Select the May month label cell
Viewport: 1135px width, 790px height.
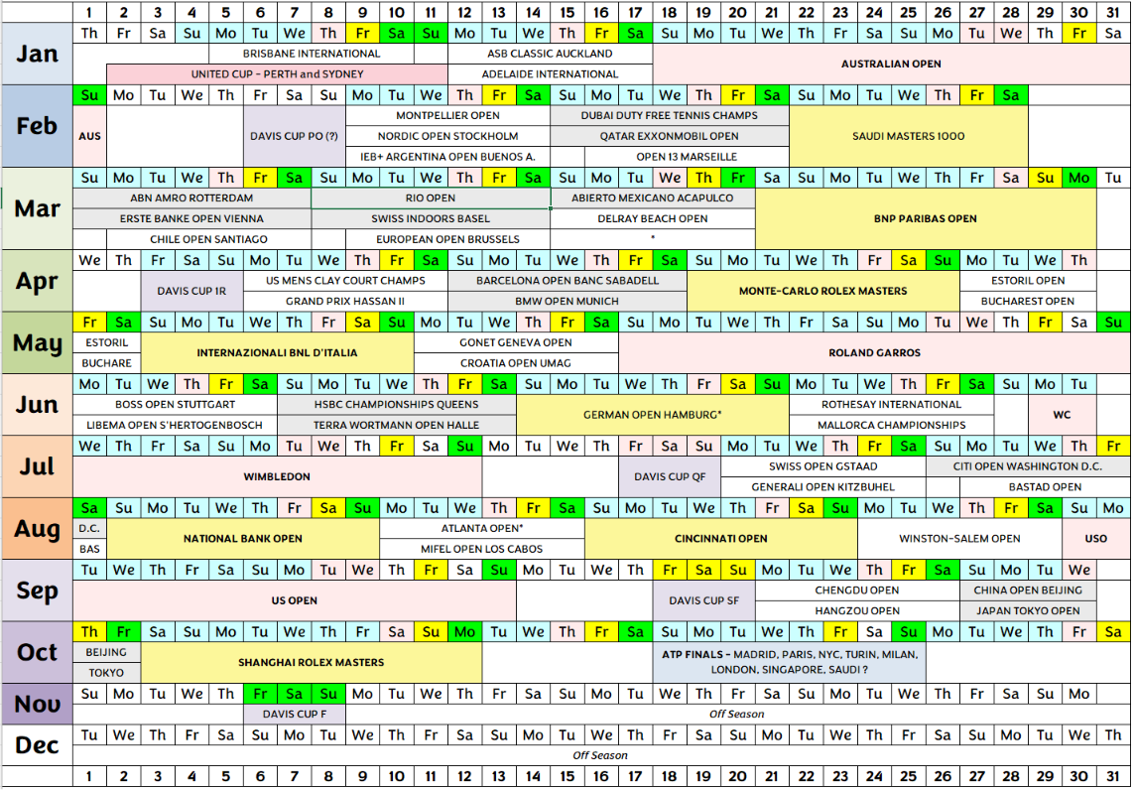[37, 342]
